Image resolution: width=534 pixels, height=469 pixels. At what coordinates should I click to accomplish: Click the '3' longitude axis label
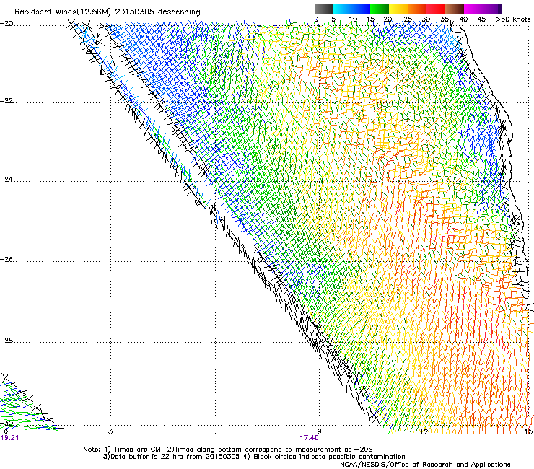[x=110, y=431]
